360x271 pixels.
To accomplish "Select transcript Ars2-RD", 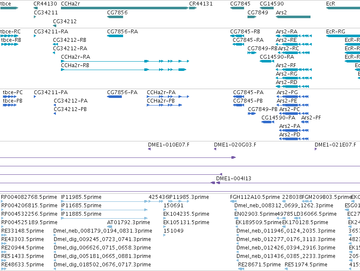I will pyautogui.click(x=286, y=82).
